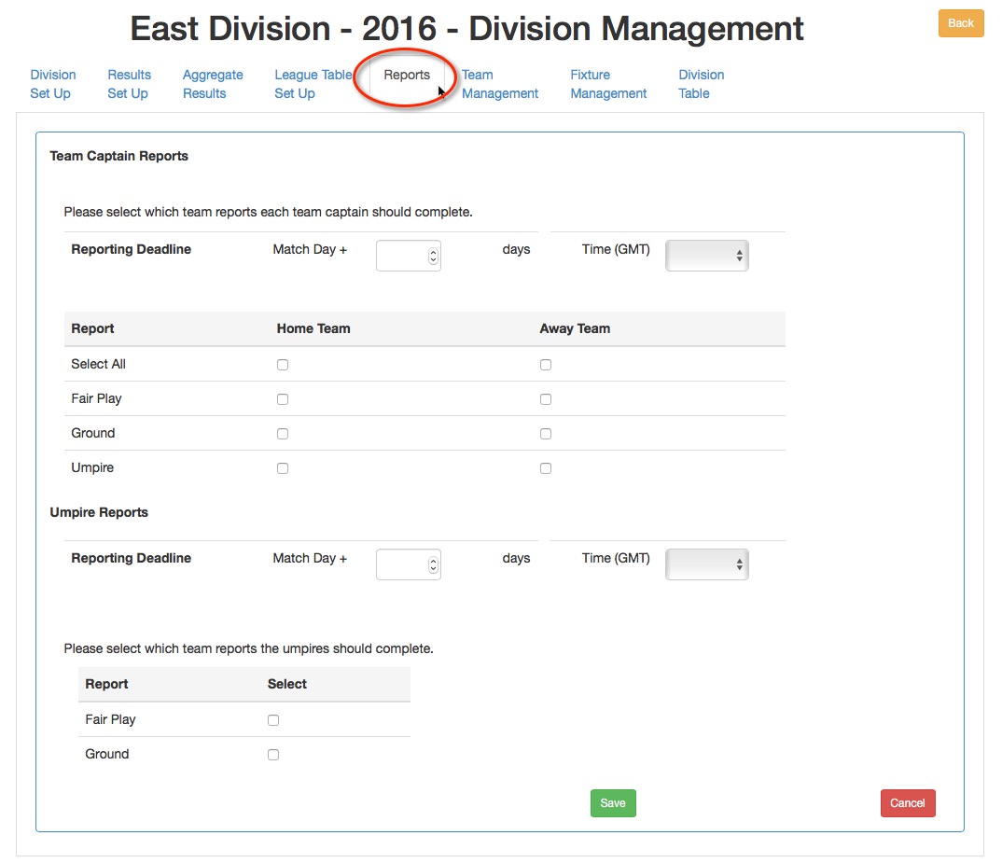Click the Away Team column header

tap(575, 328)
